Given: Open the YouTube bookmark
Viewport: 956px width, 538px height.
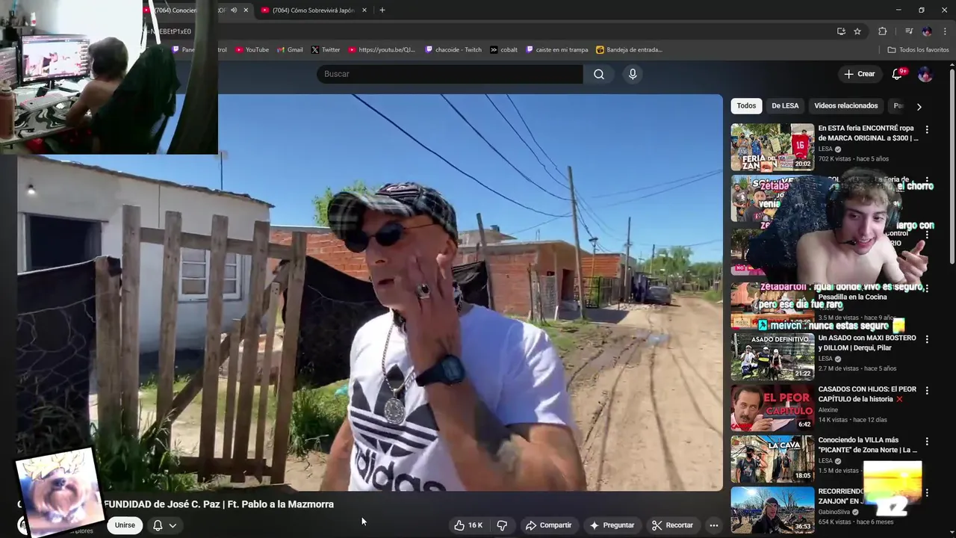Looking at the screenshot, I should click(x=252, y=50).
